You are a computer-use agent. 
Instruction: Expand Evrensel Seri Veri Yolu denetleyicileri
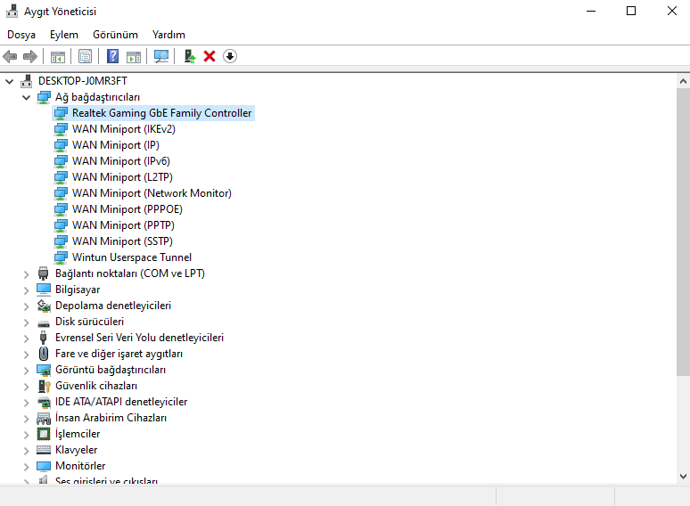[x=27, y=339]
